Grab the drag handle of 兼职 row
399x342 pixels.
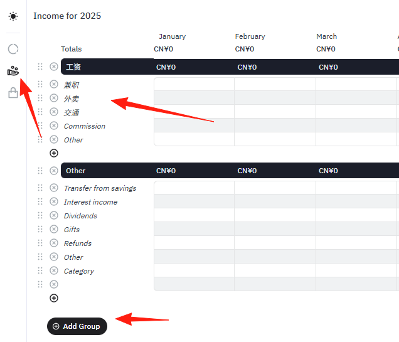pyautogui.click(x=40, y=84)
